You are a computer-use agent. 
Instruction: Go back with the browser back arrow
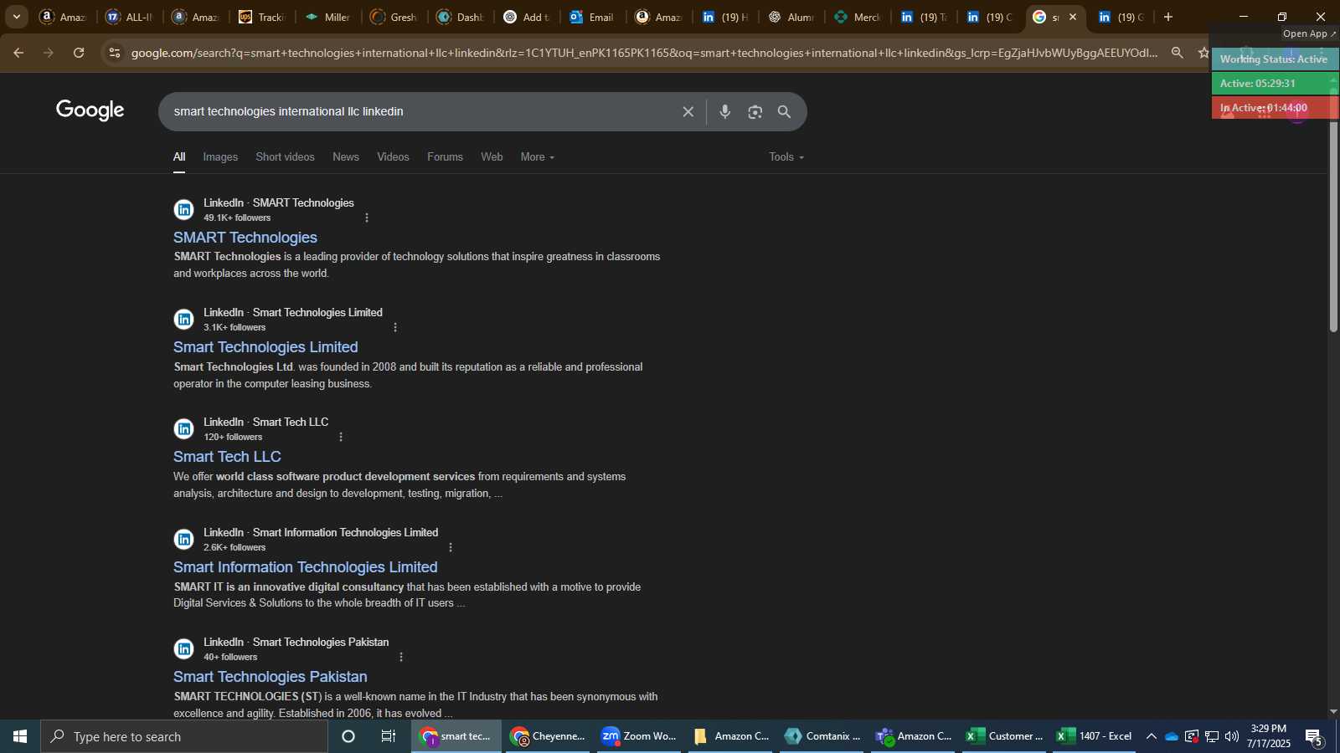point(18,53)
